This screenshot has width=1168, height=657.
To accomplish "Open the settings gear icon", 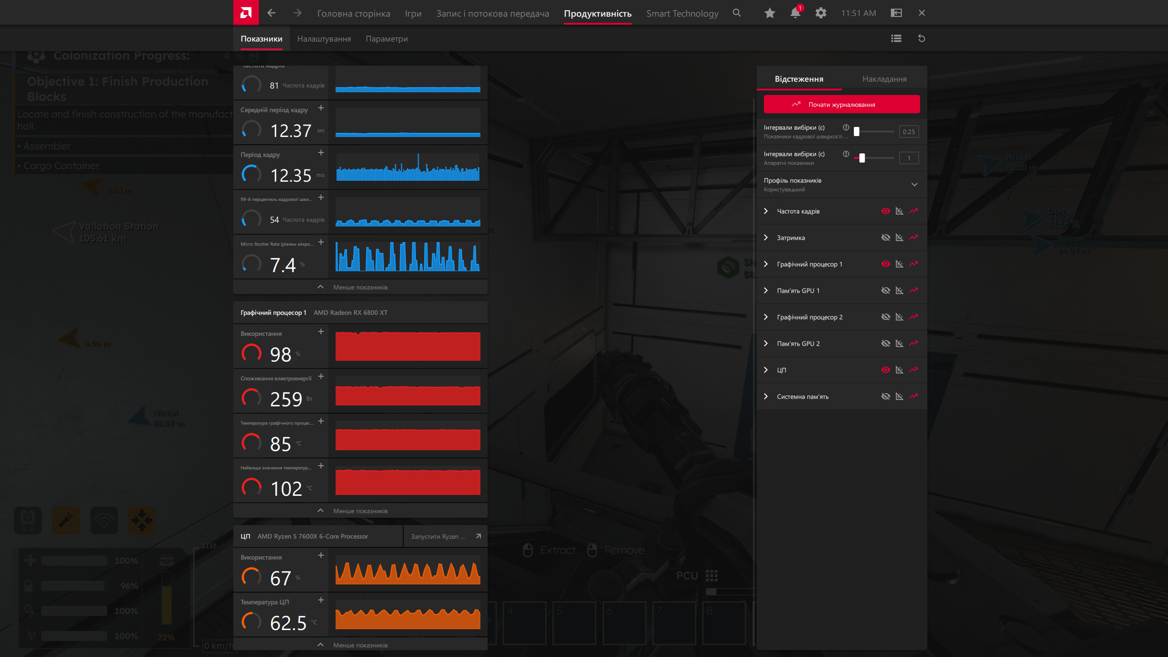I will 821,13.
